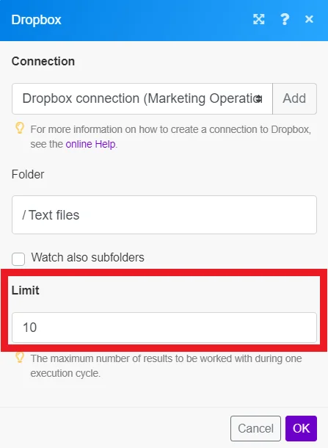Enable Watch also subfolders checkbox
The height and width of the screenshot is (448, 328).
[18, 259]
